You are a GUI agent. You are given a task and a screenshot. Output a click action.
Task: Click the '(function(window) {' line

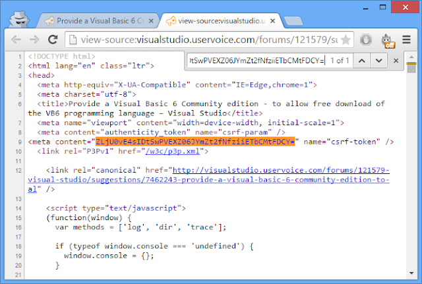89,218
